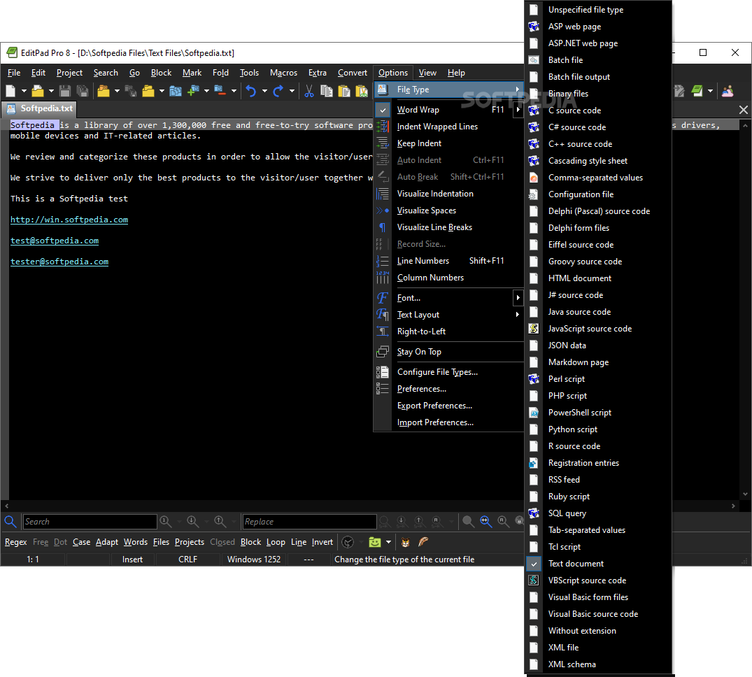This screenshot has height=677, width=752.
Task: Open the Text Layout submenu
Action: click(448, 315)
